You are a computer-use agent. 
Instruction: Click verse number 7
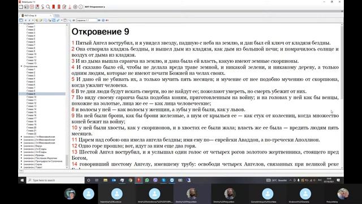coord(73,97)
